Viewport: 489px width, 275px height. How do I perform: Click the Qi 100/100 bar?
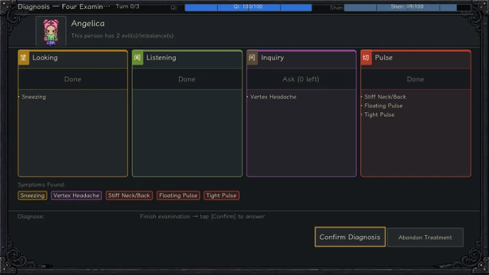248,8
